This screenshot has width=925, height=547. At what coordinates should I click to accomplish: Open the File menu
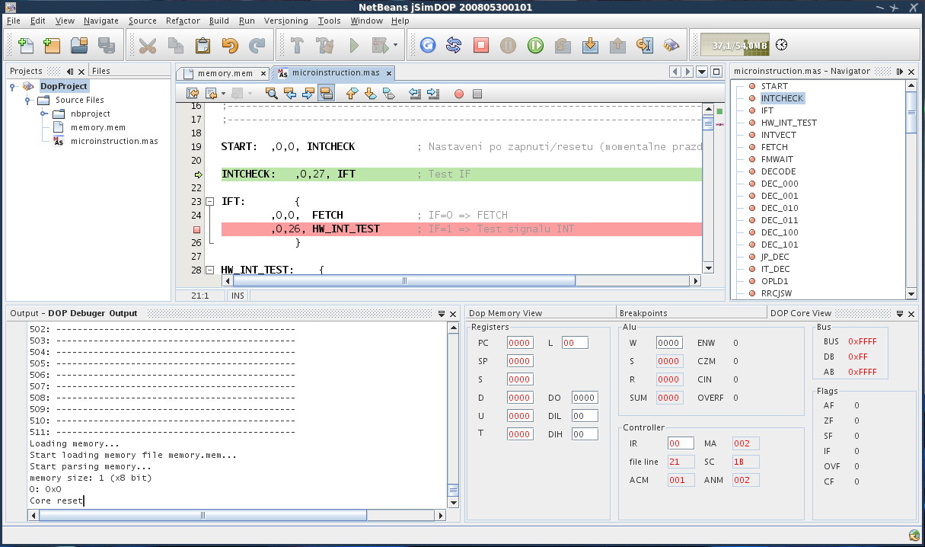(13, 21)
